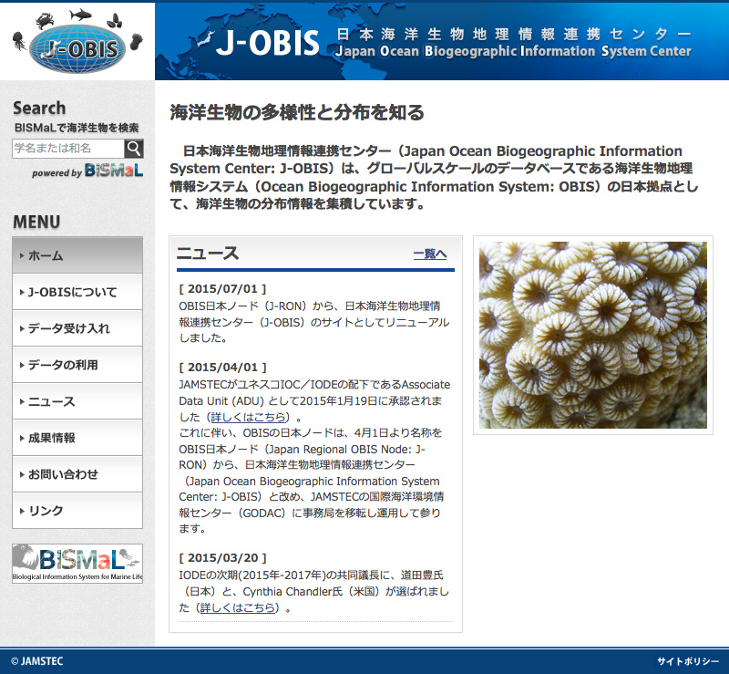Click the 一覧へ news list link

click(430, 254)
